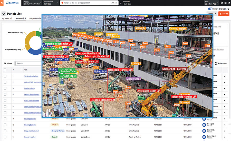Edit Image from Camera 1 pencil icon
Viewport: 231px width, 141px height.
tap(225, 131)
